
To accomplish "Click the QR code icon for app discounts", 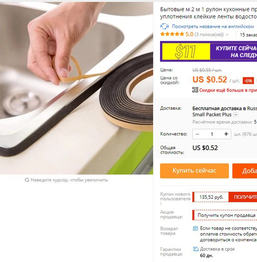I will pos(195,90).
